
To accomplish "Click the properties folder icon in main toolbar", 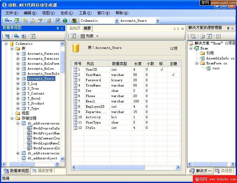I will [x=39, y=21].
